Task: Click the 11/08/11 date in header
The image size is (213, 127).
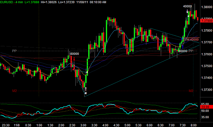Action: pyautogui.click(x=82, y=2)
